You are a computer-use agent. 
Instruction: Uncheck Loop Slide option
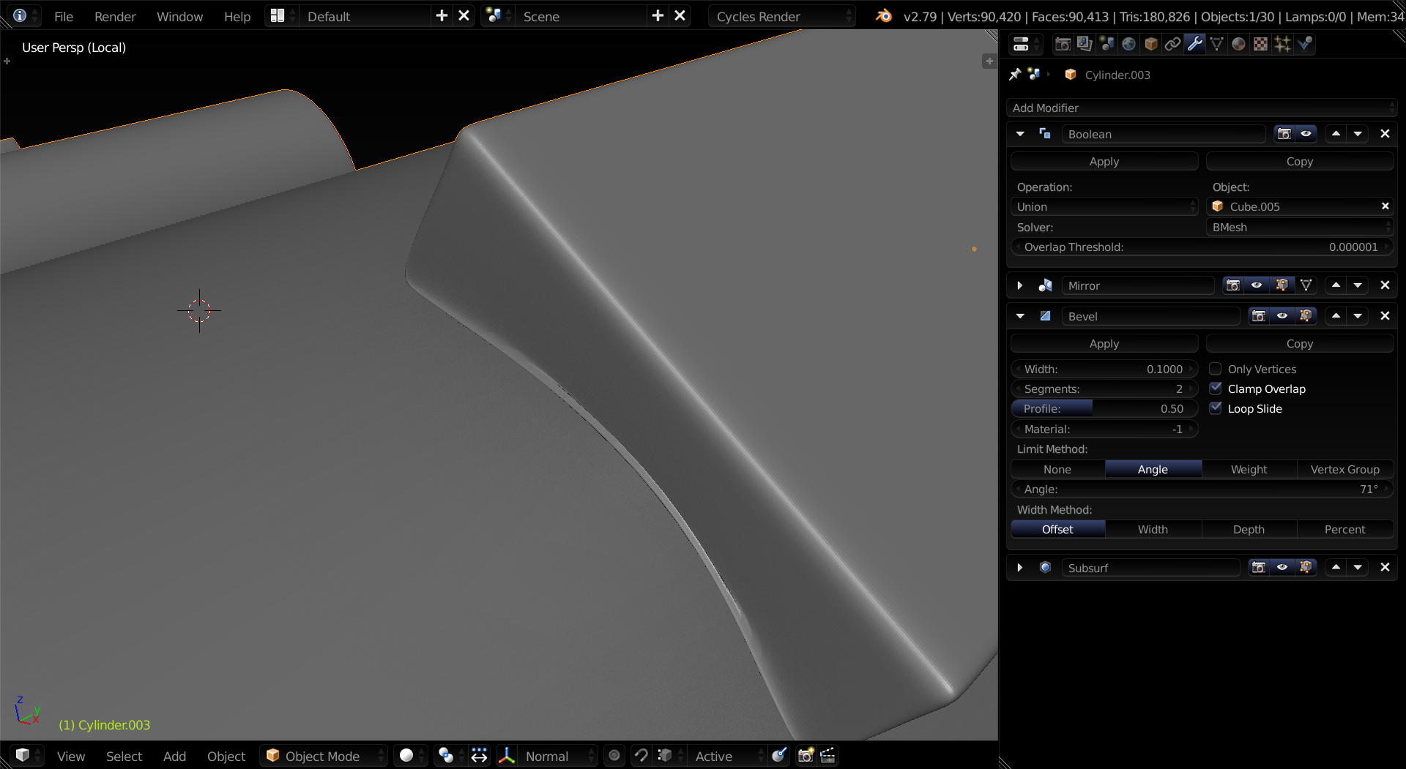(1216, 408)
